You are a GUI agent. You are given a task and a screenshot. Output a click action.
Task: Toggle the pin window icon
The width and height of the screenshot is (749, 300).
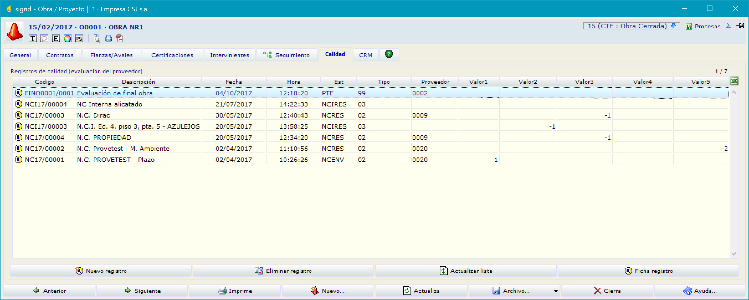click(x=740, y=26)
